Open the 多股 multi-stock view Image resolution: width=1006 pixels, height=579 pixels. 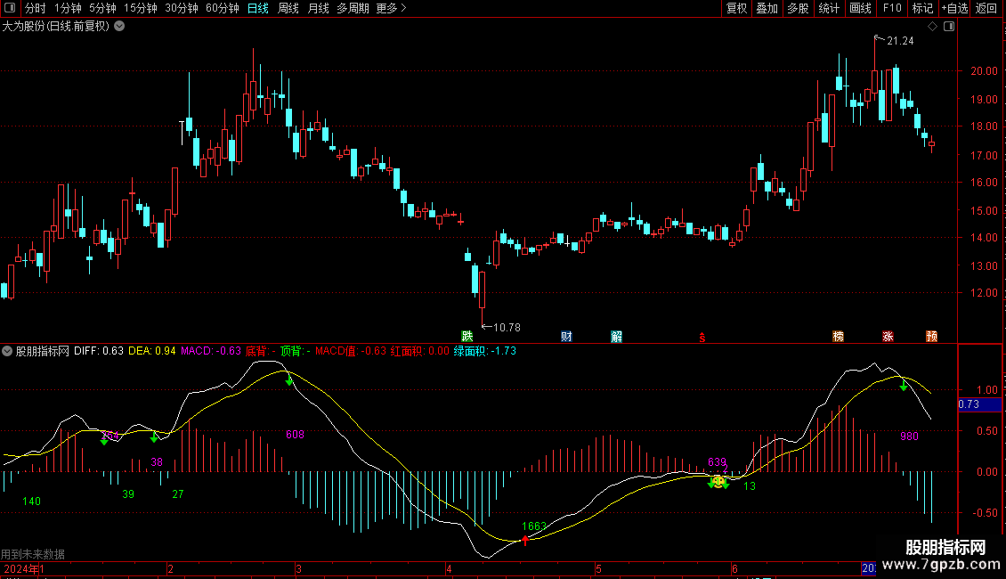(x=799, y=8)
